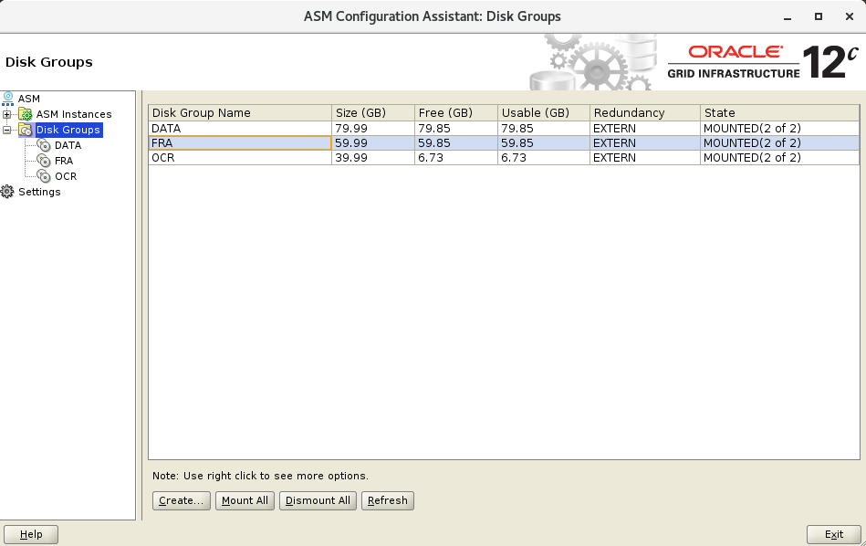Refresh the disk groups list
Viewport: 866px width, 546px height.
388,500
